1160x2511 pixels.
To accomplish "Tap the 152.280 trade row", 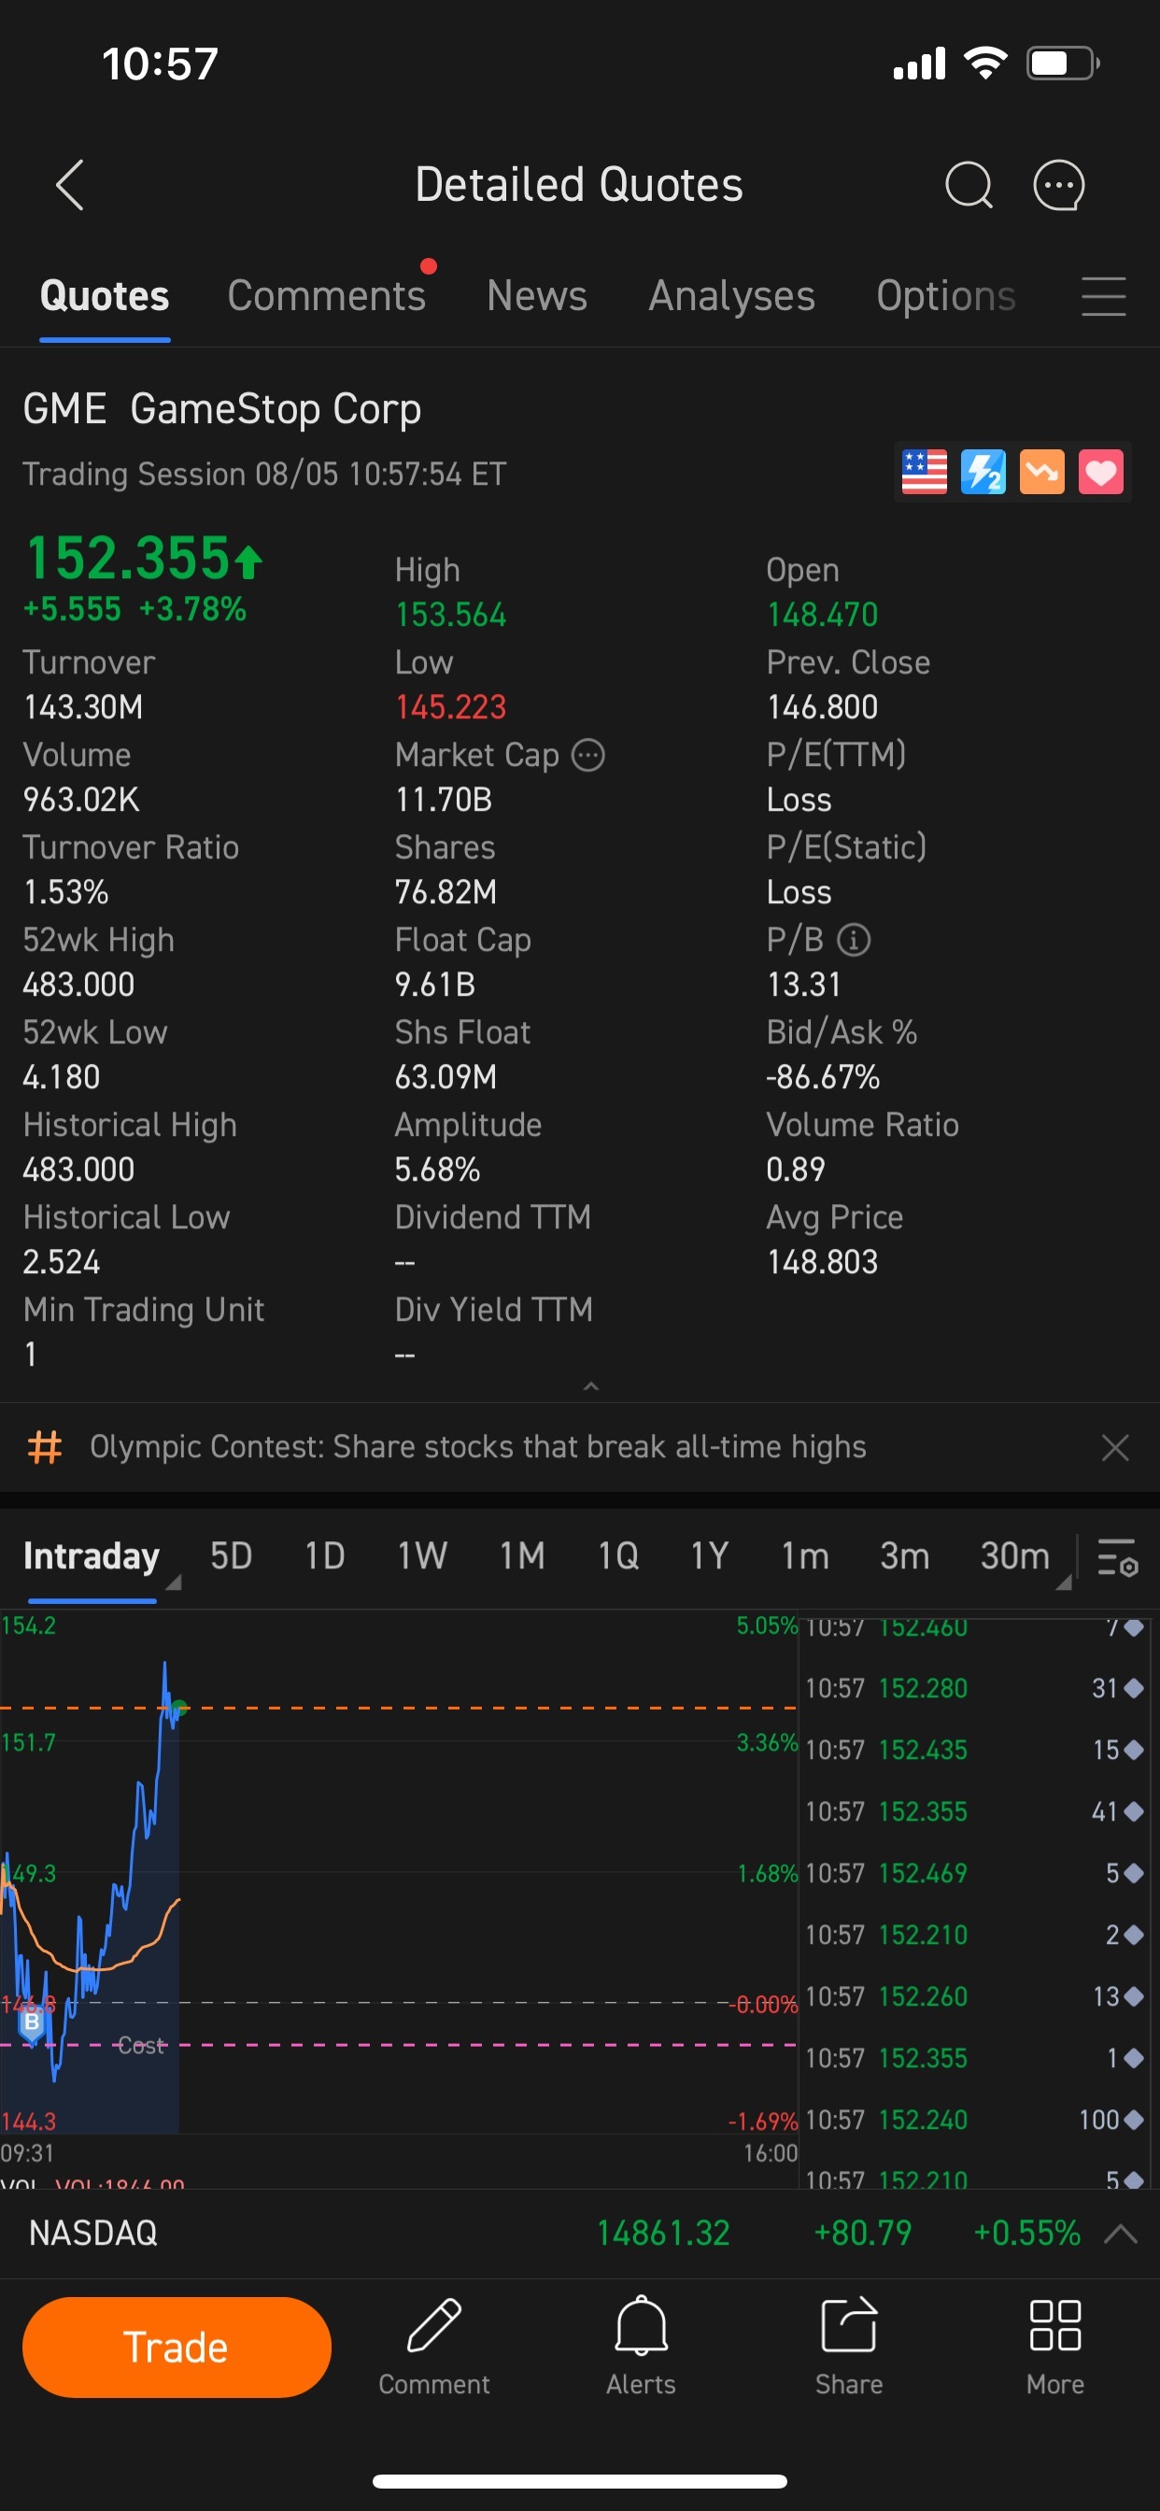I will pos(975,1688).
